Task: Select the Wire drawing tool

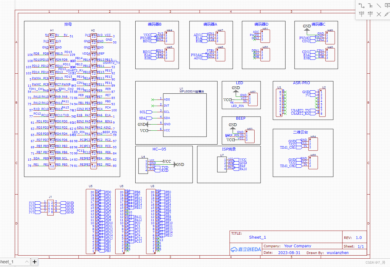Action: point(361,5)
